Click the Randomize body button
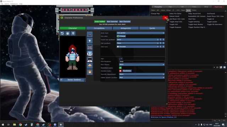This screenshot has height=127, width=227. (x=127, y=71)
